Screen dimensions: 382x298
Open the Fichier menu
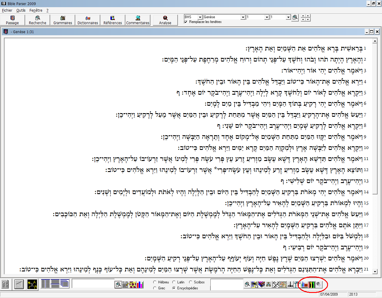(7, 10)
